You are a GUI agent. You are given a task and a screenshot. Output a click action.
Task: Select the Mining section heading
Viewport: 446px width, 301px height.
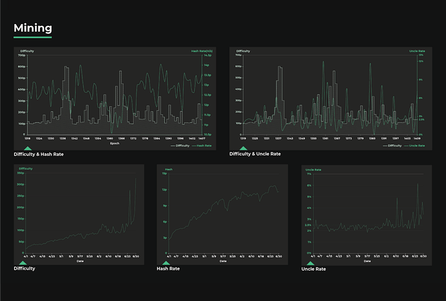tap(33, 28)
